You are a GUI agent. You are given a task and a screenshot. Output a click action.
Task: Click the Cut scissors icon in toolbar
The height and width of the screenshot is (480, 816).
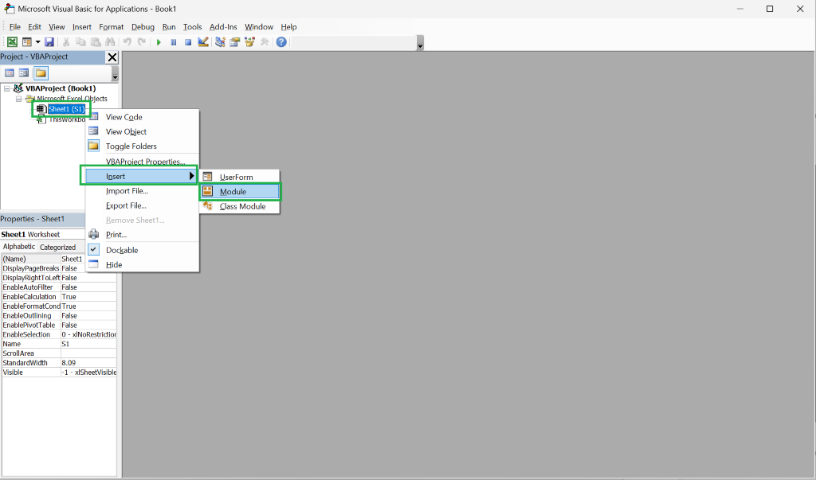66,42
